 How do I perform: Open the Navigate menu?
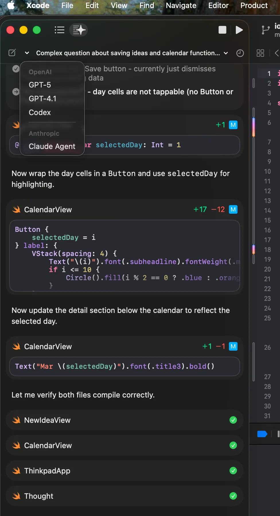[x=181, y=5]
